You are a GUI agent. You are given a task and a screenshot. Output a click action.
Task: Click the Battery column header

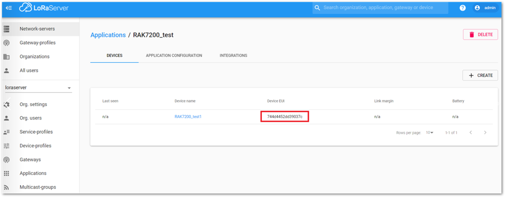(x=458, y=101)
